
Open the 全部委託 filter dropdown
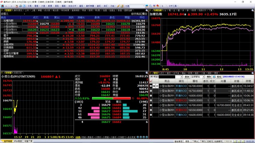(x=203, y=77)
